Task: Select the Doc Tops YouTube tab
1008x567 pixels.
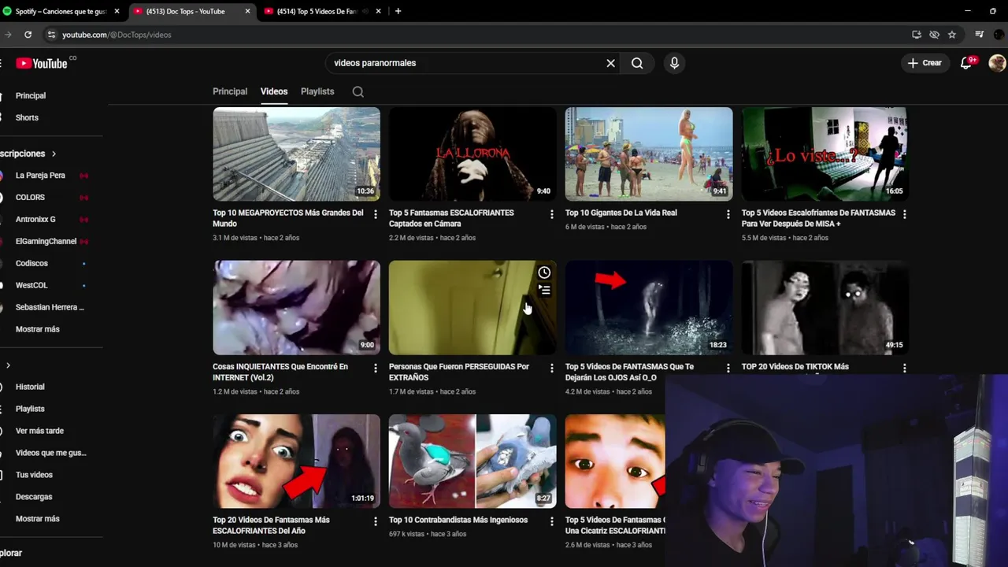Action: (191, 11)
